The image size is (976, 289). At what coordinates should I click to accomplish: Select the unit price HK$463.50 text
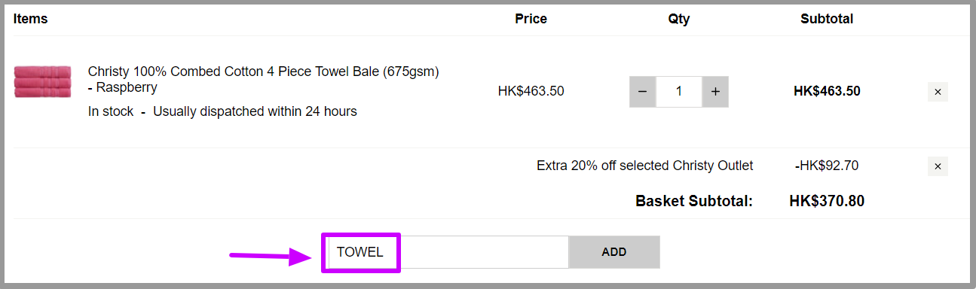(x=531, y=92)
